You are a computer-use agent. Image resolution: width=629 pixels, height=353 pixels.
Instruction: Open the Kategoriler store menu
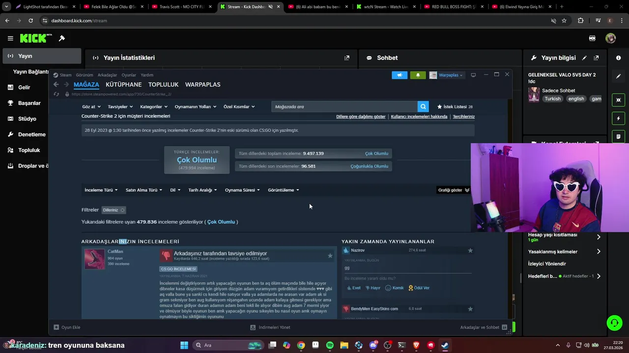click(x=154, y=106)
